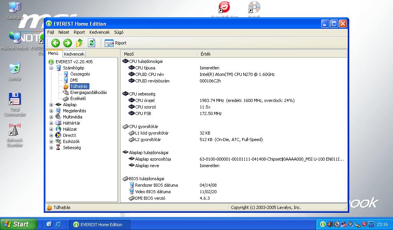Open Érzékelő in the tree

click(78, 99)
